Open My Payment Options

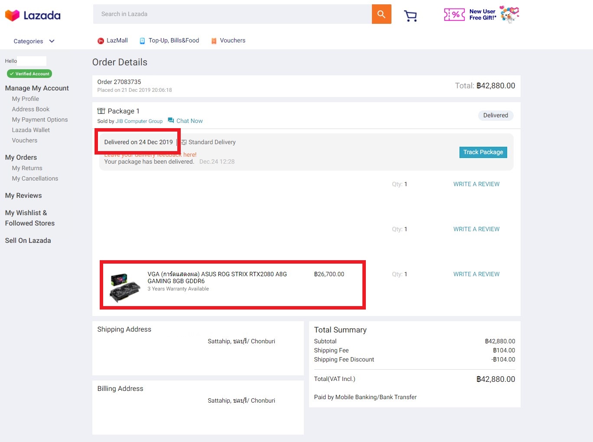tap(40, 119)
